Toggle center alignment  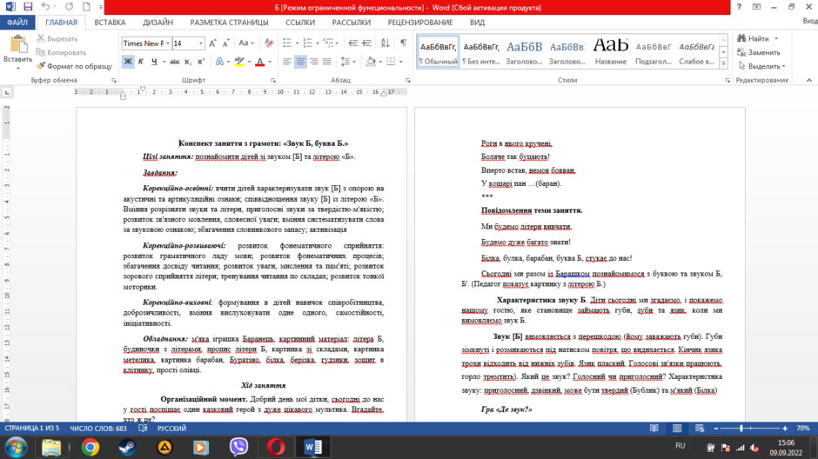pos(300,62)
